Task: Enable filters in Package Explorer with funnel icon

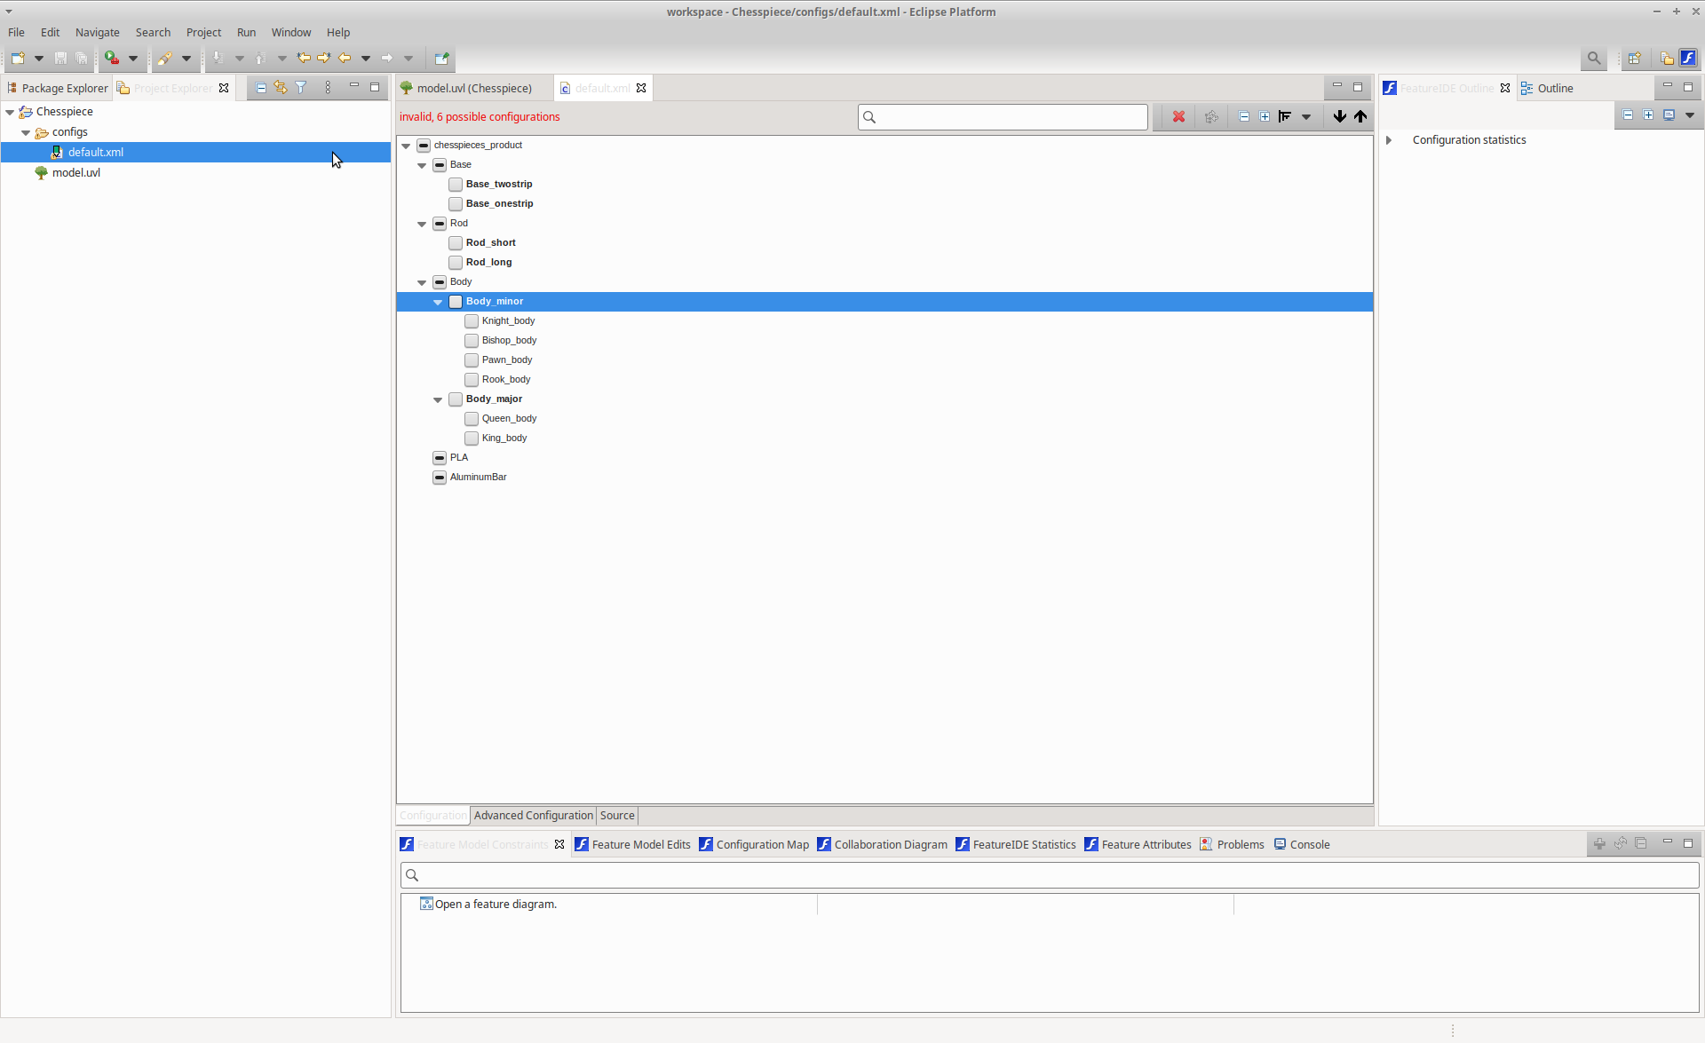Action: [301, 87]
